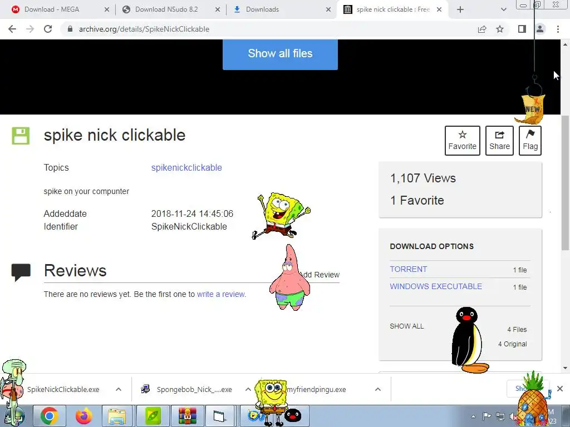The width and height of the screenshot is (570, 427).
Task: Open the Chrome three-dot menu
Action: point(558,29)
